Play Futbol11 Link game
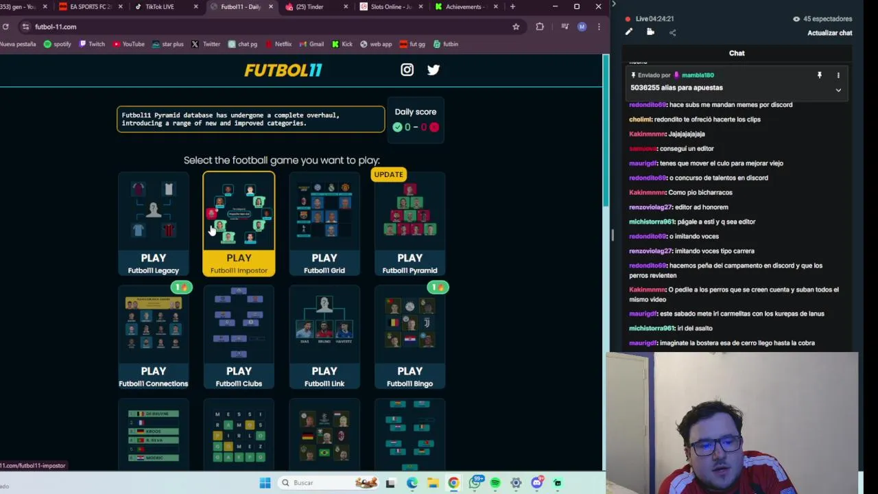The height and width of the screenshot is (494, 878). point(324,338)
